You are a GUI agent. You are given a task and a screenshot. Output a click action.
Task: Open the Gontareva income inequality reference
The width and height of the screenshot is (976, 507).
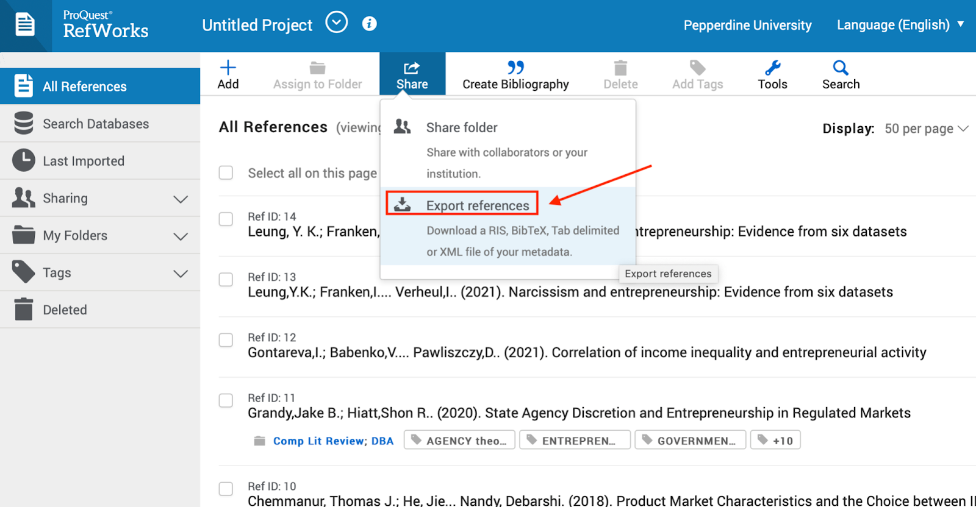(587, 352)
